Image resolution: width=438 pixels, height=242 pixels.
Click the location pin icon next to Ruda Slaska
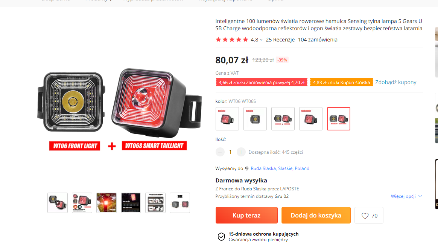pyautogui.click(x=246, y=168)
